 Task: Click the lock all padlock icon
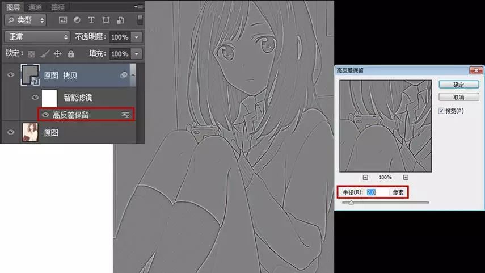click(x=71, y=54)
